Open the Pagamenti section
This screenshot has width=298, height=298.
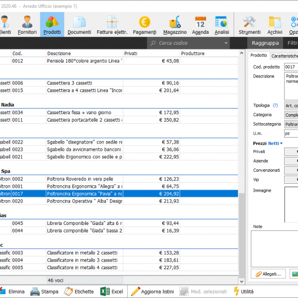click(x=145, y=25)
